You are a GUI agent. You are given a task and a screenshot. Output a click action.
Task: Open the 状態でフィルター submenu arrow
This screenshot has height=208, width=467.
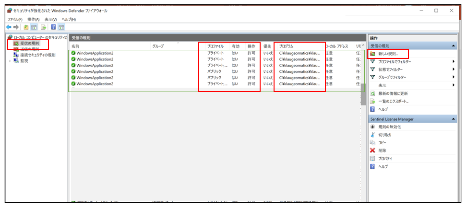(453, 69)
